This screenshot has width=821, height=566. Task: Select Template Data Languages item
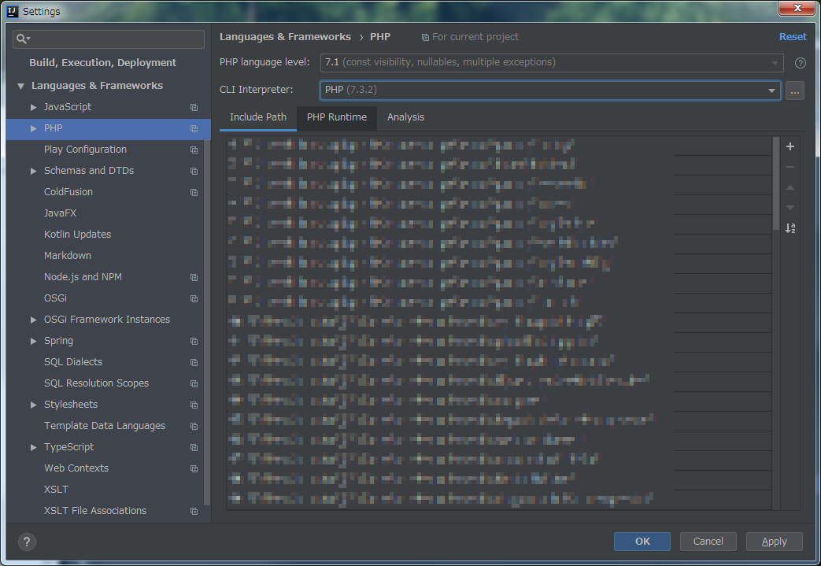pos(105,426)
